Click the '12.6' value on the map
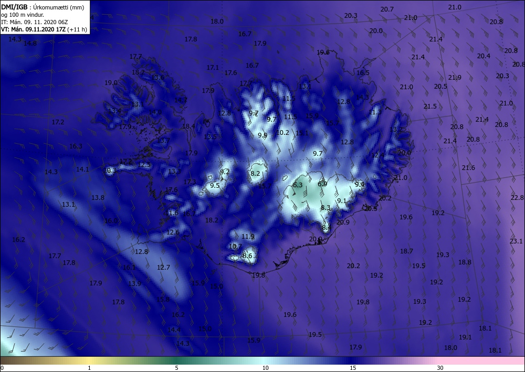This screenshot has height=372, width=525. pos(173,232)
